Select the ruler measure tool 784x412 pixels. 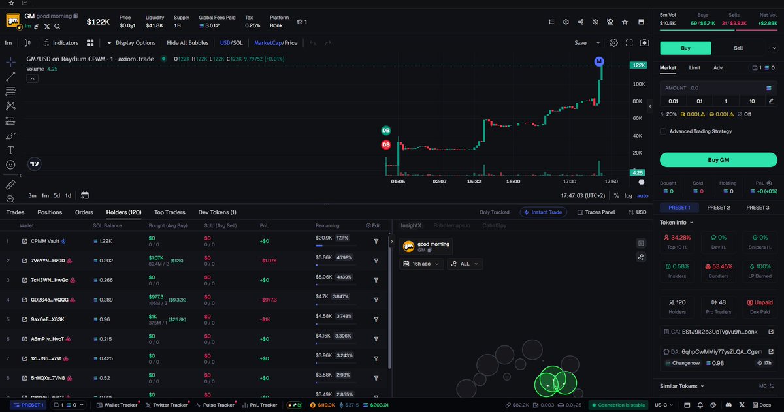click(x=10, y=185)
